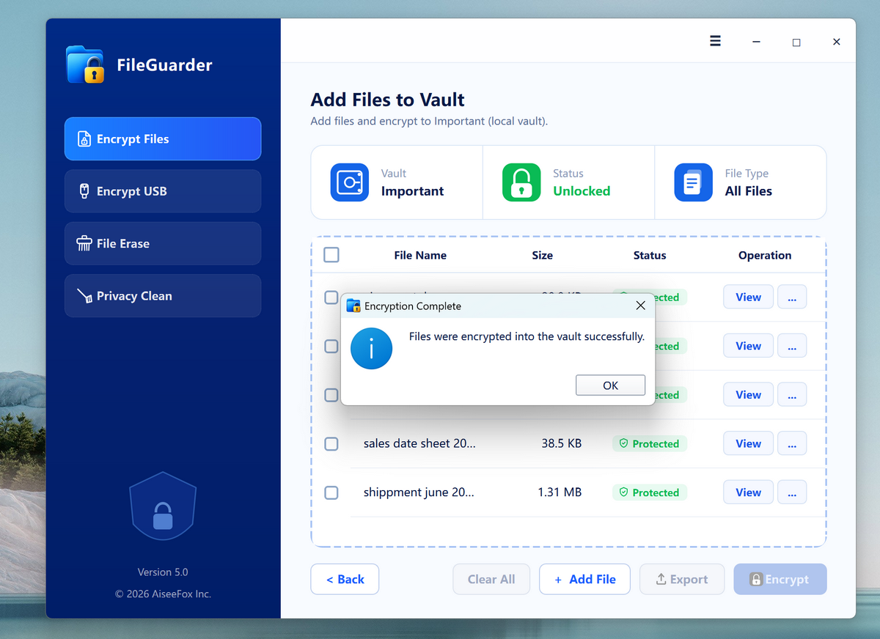The image size is (880, 639).
Task: Open the hamburger menu icon
Action: tap(715, 41)
